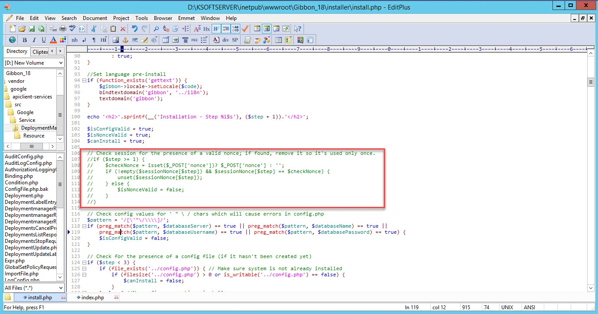Viewport: 598px width, 314px height.
Task: Collapse code fold at line 124
Action: (x=84, y=263)
